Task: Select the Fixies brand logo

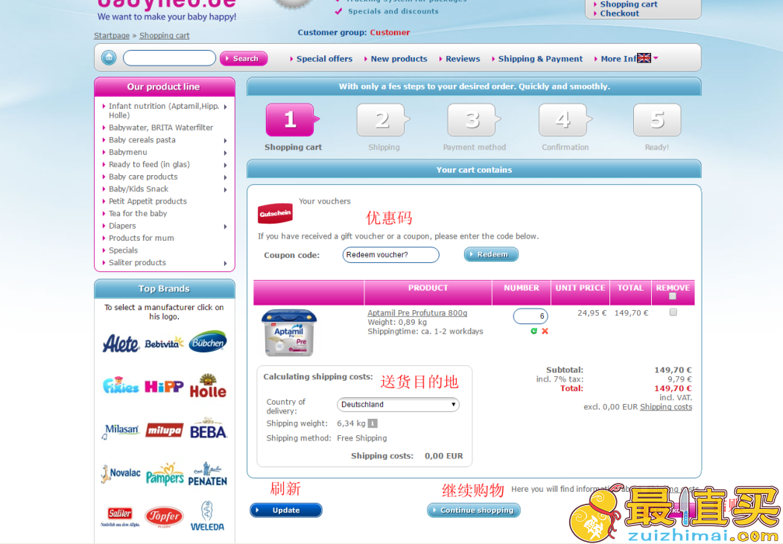Action: [121, 385]
